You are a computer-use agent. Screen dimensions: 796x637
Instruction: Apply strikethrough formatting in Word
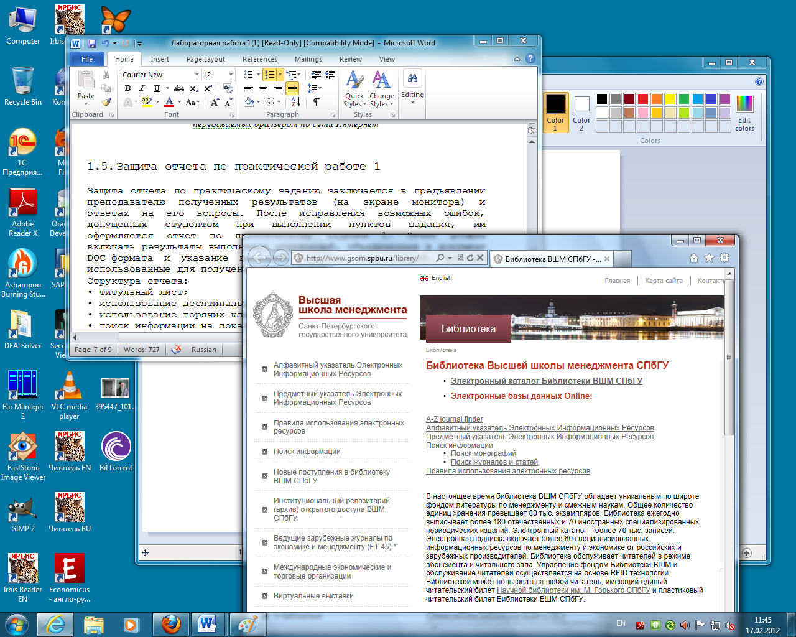click(x=179, y=88)
